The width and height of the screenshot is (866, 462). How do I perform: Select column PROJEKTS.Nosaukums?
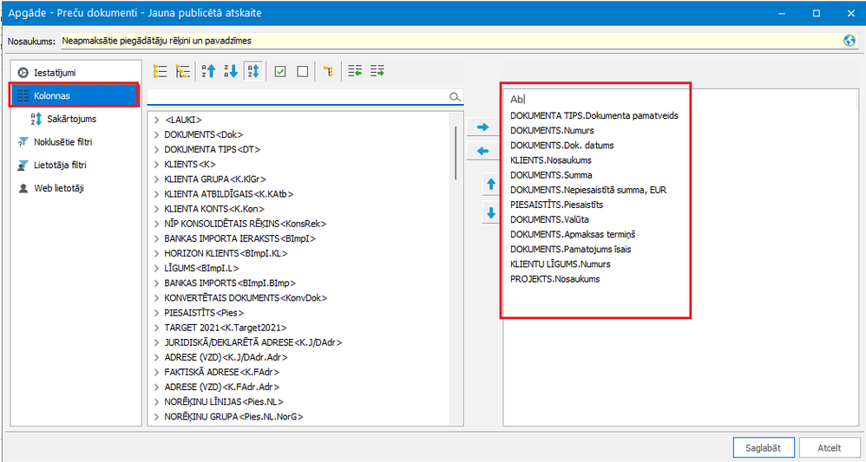(555, 279)
